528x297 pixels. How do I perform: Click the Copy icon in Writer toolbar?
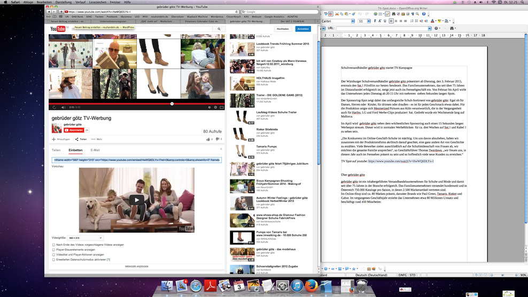(x=341, y=14)
